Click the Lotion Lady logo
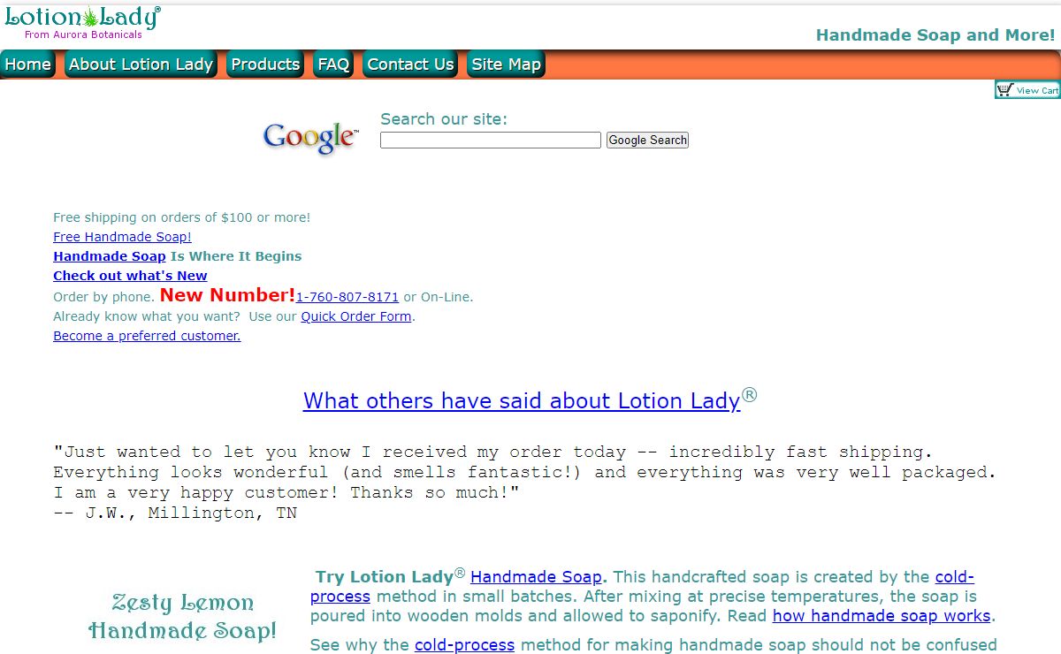The width and height of the screenshot is (1061, 654). (82, 23)
